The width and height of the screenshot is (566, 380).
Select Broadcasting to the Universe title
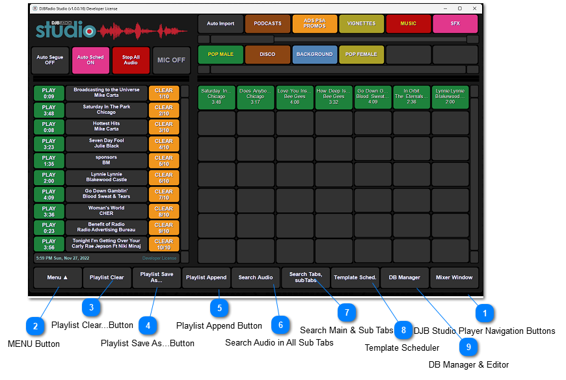click(107, 93)
